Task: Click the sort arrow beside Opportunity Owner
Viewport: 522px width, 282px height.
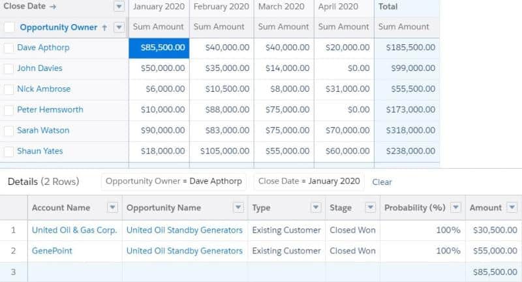Action: (x=104, y=27)
